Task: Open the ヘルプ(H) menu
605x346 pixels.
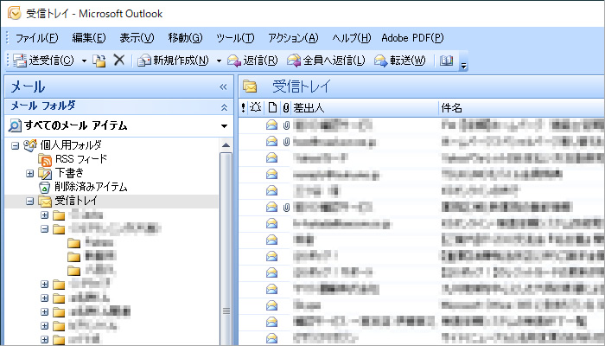Action: pos(351,38)
